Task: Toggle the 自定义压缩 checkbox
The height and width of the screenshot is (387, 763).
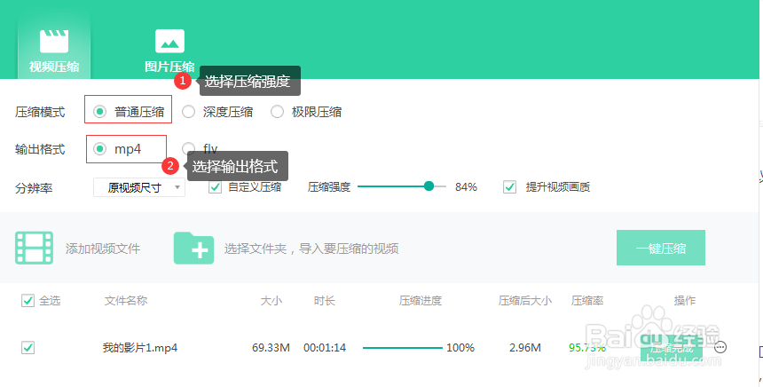Action: pyautogui.click(x=215, y=187)
